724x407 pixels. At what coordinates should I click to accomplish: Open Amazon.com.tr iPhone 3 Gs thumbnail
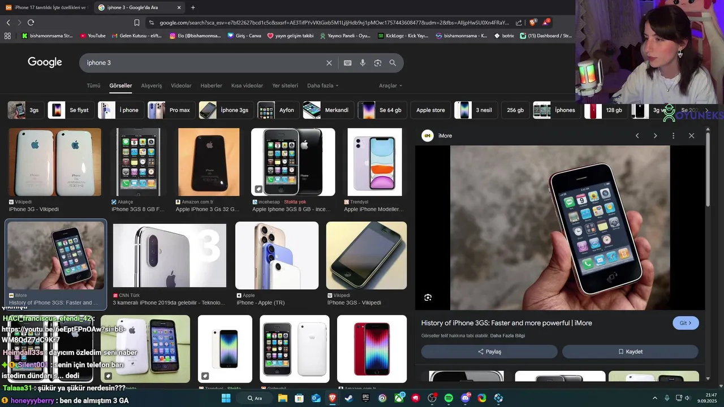(209, 162)
